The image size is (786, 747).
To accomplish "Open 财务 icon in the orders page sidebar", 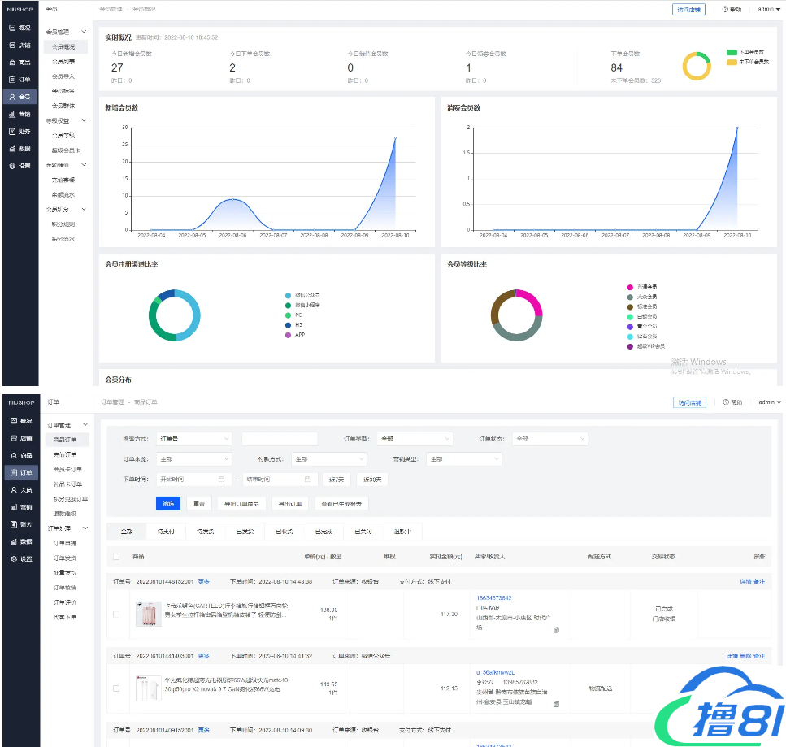I will coord(12,524).
